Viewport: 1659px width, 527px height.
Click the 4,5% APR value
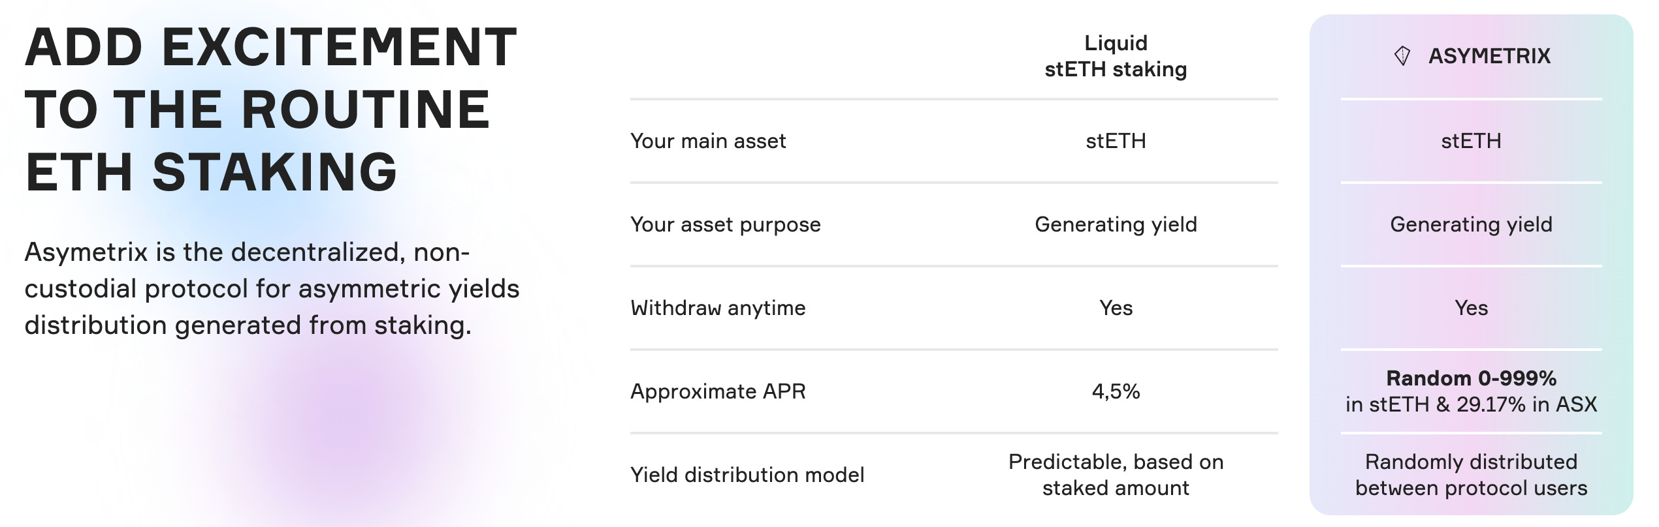1116,391
